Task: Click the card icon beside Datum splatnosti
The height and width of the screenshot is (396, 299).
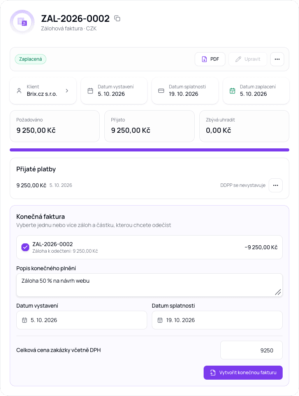Action: point(161,91)
